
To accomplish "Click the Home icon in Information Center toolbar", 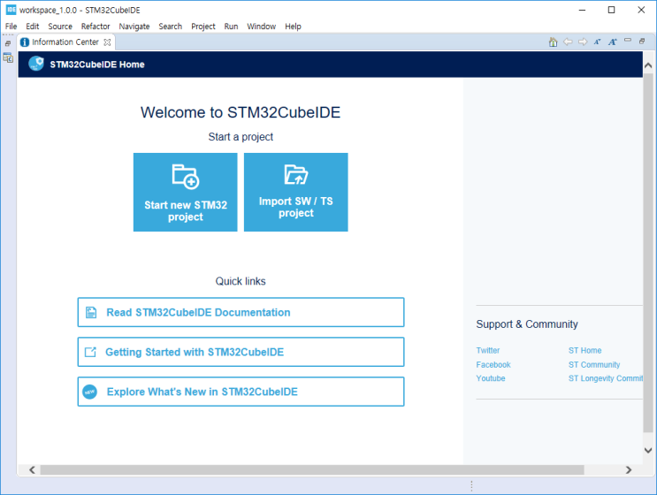I will pyautogui.click(x=553, y=42).
